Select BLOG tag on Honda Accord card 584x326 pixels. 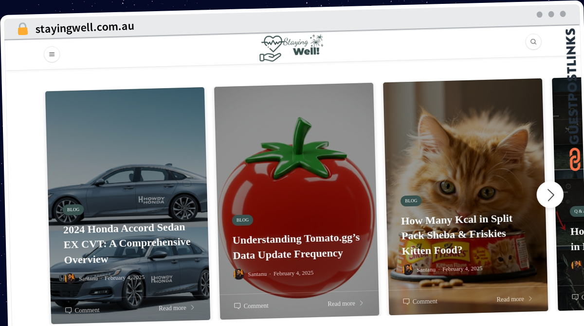pyautogui.click(x=73, y=210)
